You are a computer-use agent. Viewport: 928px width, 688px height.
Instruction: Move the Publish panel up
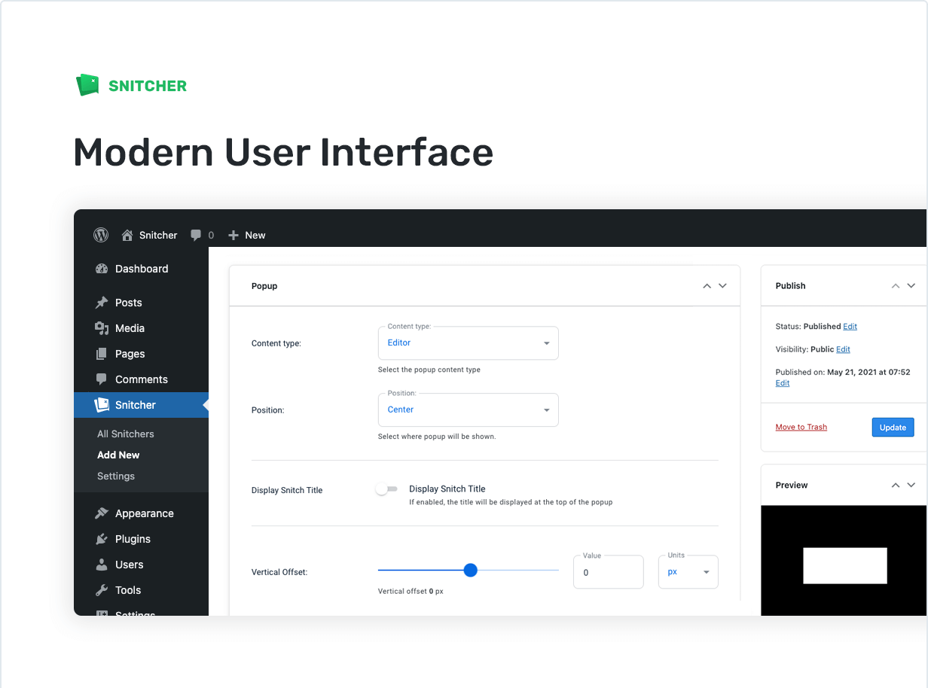(896, 286)
